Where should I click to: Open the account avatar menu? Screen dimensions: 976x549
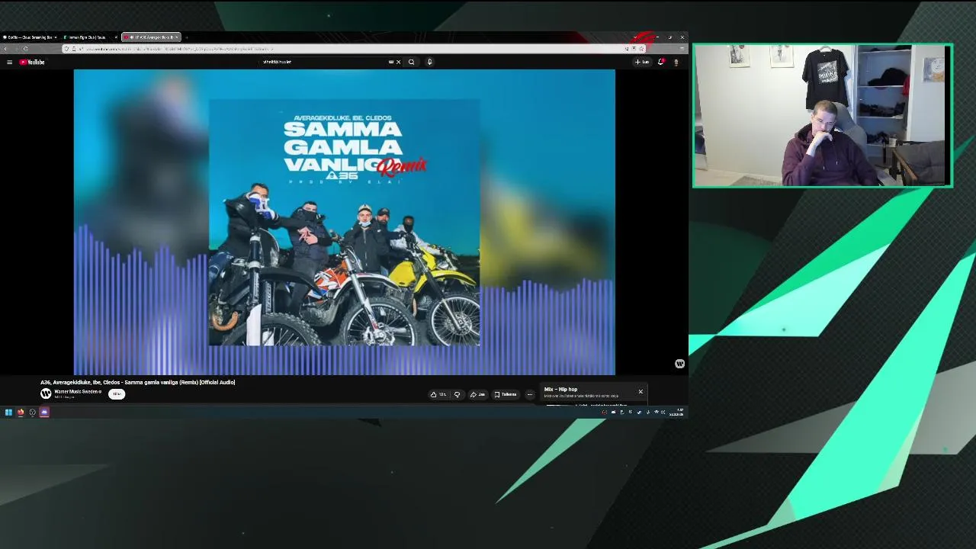coord(676,62)
